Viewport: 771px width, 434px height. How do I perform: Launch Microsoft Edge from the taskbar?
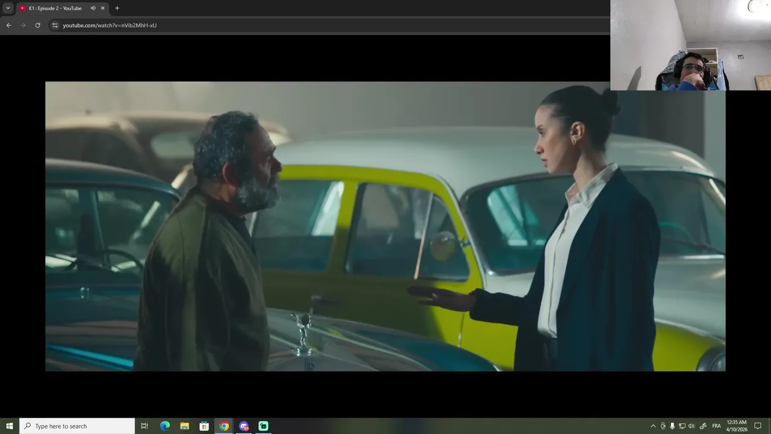point(164,426)
